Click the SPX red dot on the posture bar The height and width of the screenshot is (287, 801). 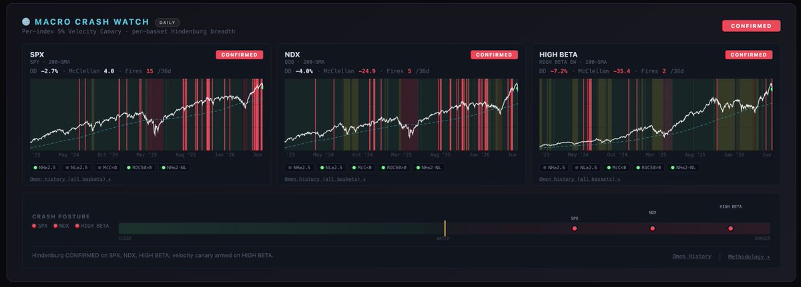575,228
